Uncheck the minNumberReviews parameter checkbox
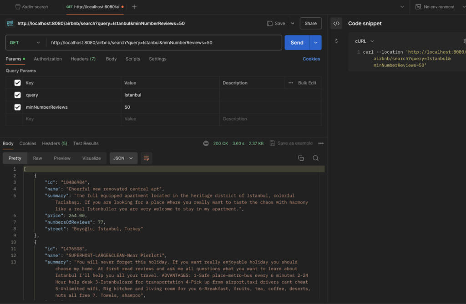 pos(18,107)
